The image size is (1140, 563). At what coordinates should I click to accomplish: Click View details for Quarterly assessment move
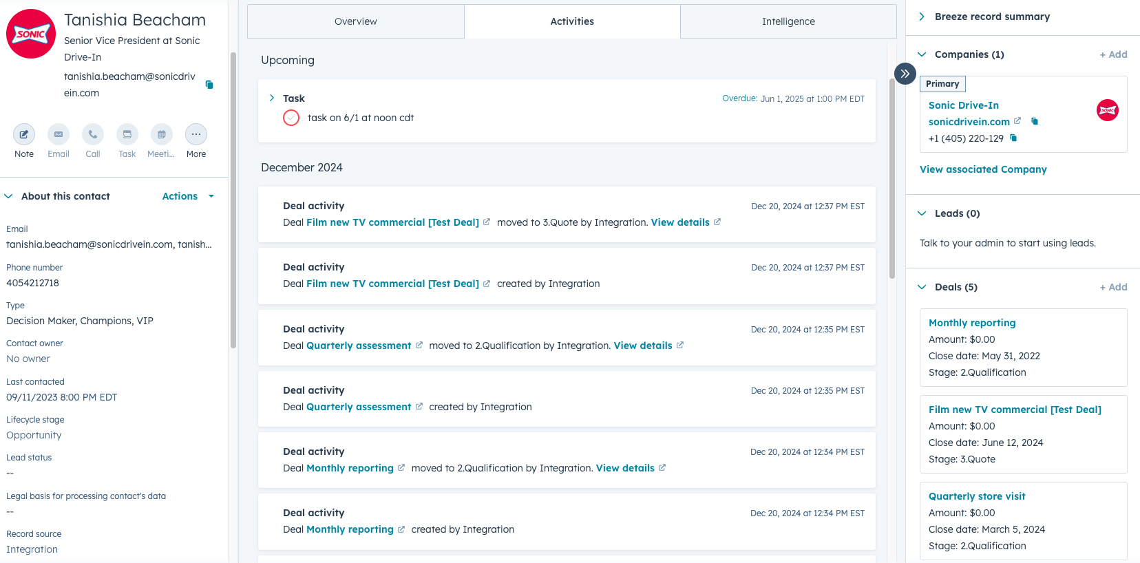pos(643,346)
